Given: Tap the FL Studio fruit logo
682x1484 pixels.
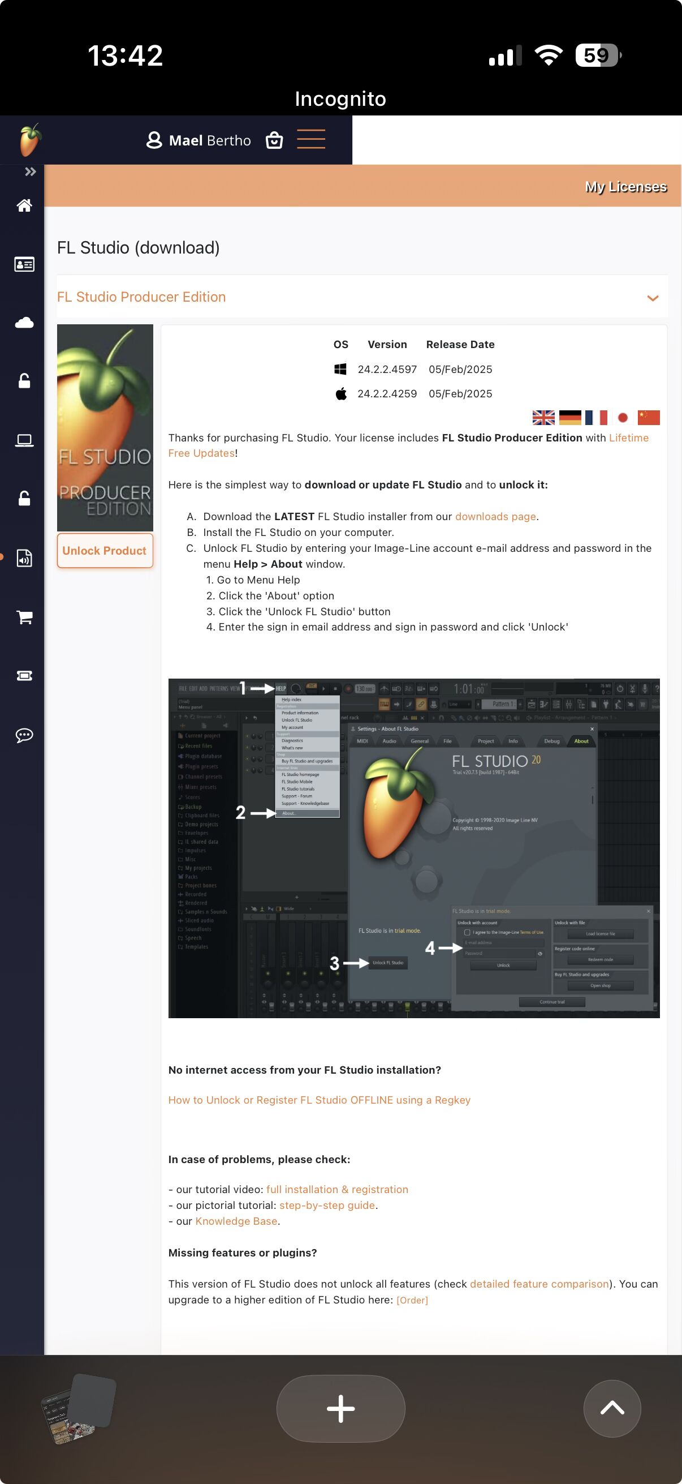Looking at the screenshot, I should (x=31, y=140).
